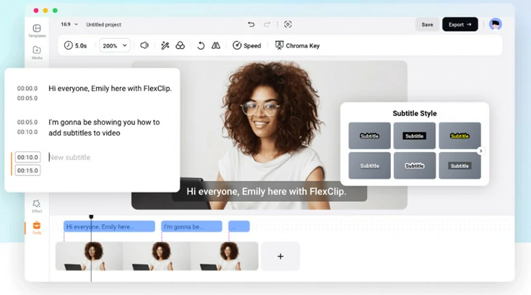Open the 200% zoom dropdown
Image resolution: width=531 pixels, height=295 pixels.
click(x=114, y=46)
